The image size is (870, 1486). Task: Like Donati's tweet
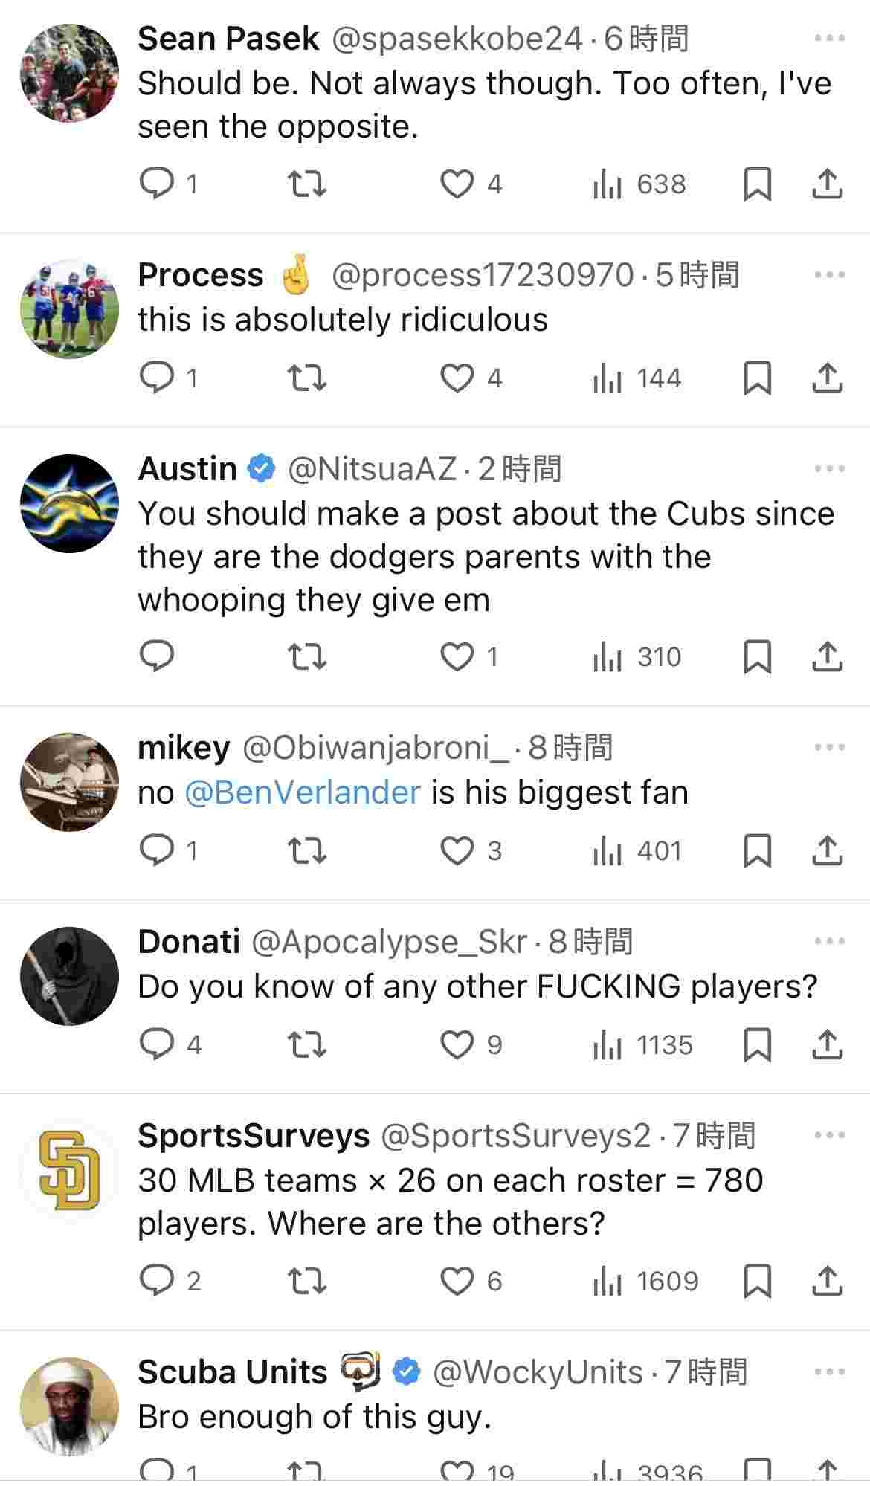(457, 1045)
